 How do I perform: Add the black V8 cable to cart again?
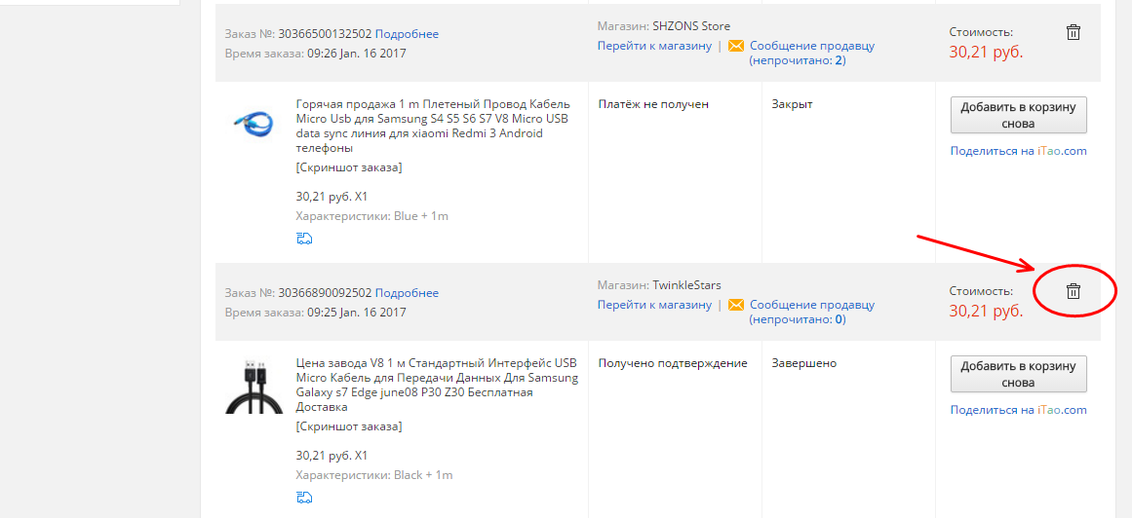tap(1018, 374)
